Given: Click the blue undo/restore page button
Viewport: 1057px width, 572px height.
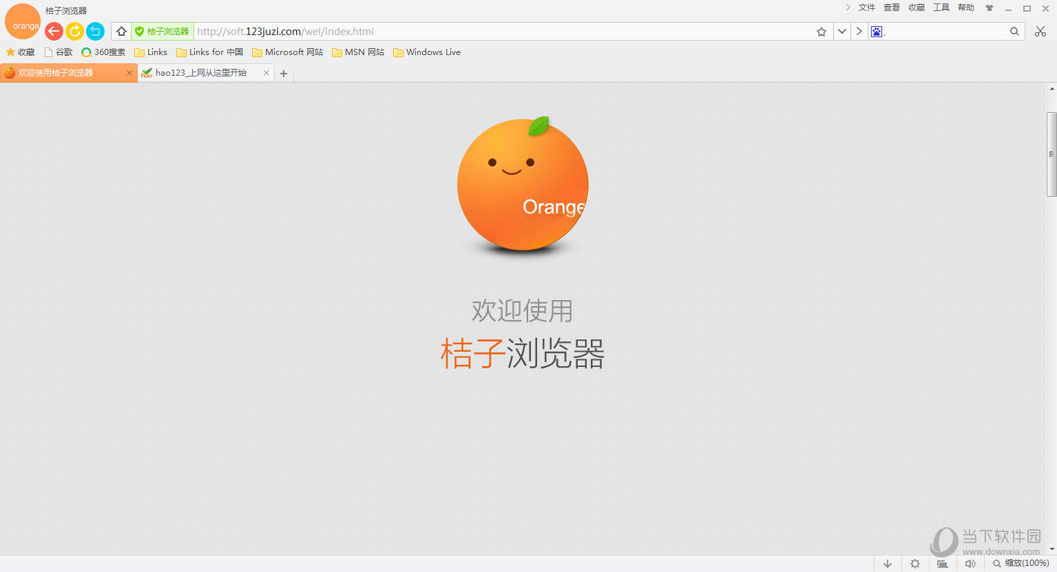Looking at the screenshot, I should [95, 31].
